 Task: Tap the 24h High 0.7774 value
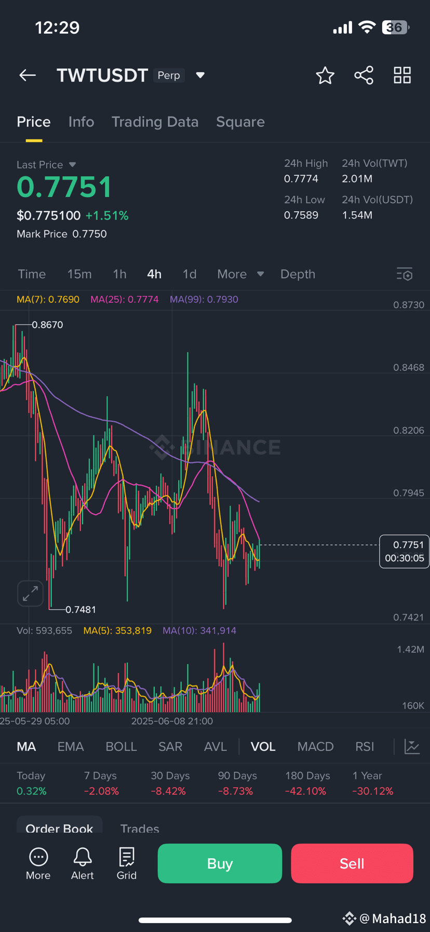tap(301, 179)
